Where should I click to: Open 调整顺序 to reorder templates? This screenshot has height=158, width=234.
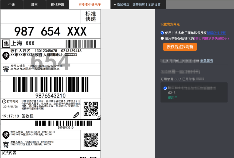[x=139, y=5]
